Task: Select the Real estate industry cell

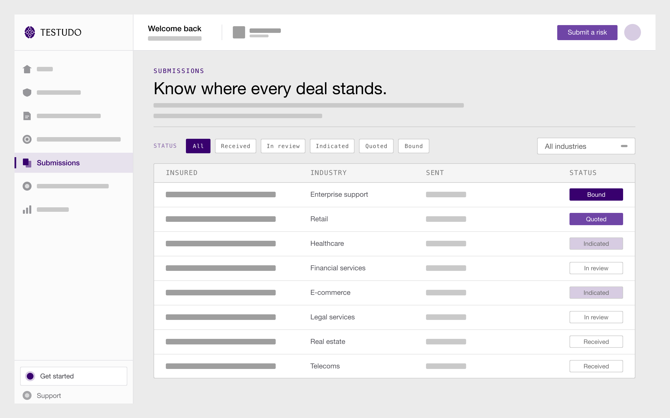Action: 328,342
